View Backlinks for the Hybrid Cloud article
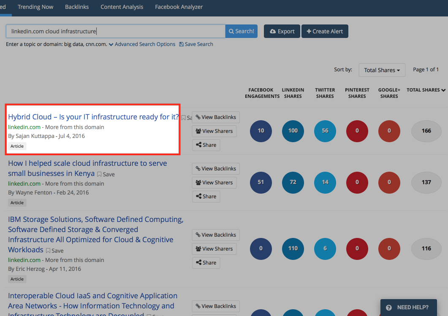 coord(216,117)
